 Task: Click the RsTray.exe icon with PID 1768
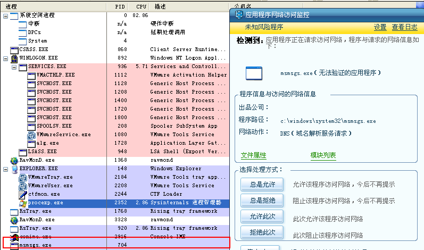14,212
